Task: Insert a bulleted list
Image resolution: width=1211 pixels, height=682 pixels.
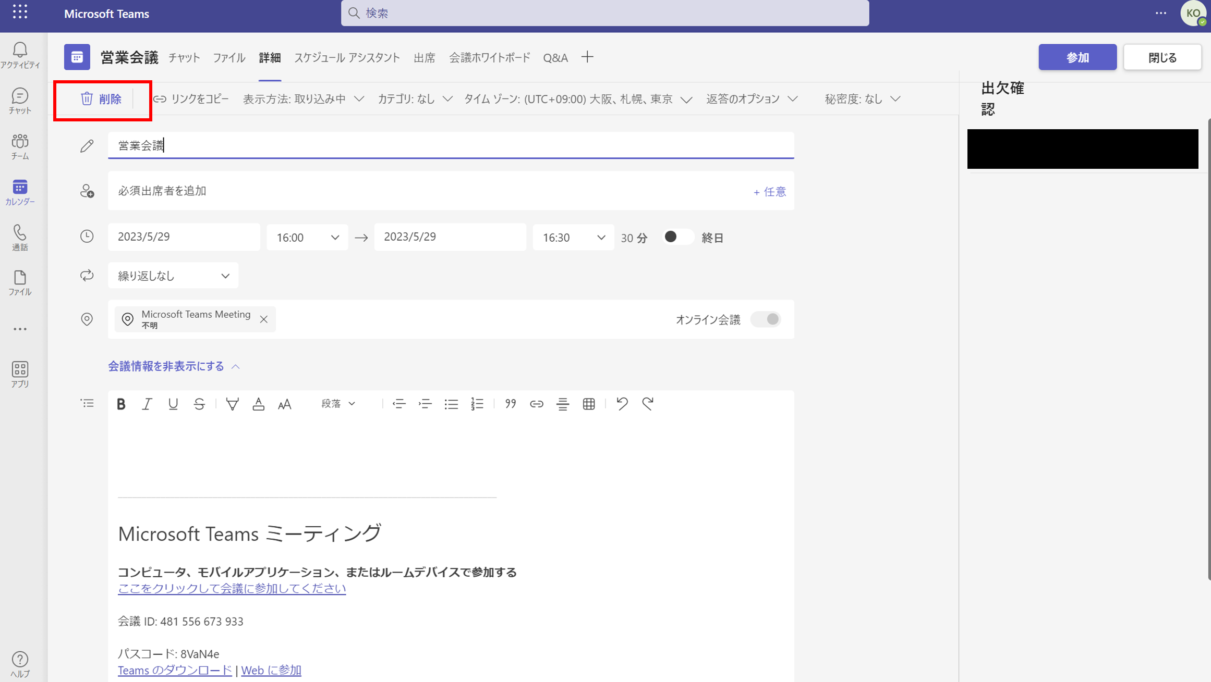Action: (x=451, y=404)
